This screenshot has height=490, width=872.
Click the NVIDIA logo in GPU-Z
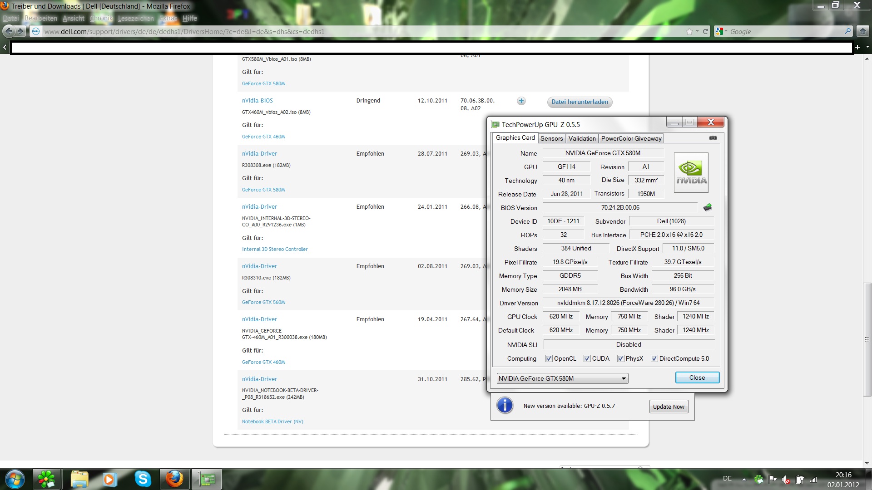tap(691, 173)
